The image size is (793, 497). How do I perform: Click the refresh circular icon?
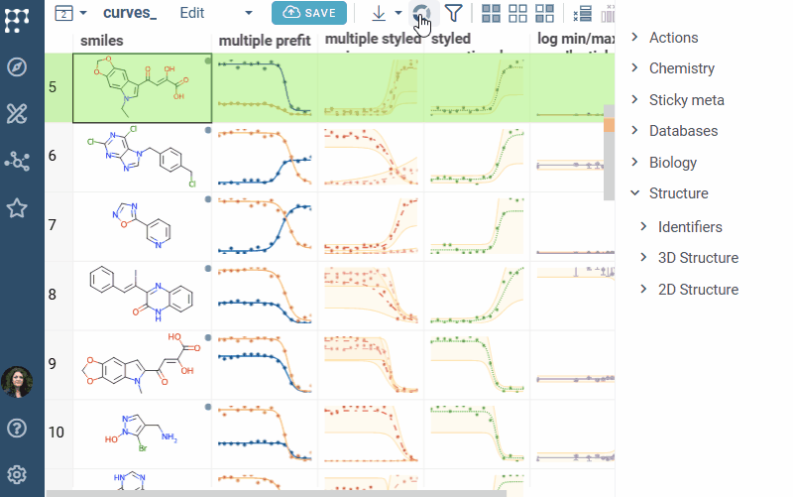coord(421,13)
